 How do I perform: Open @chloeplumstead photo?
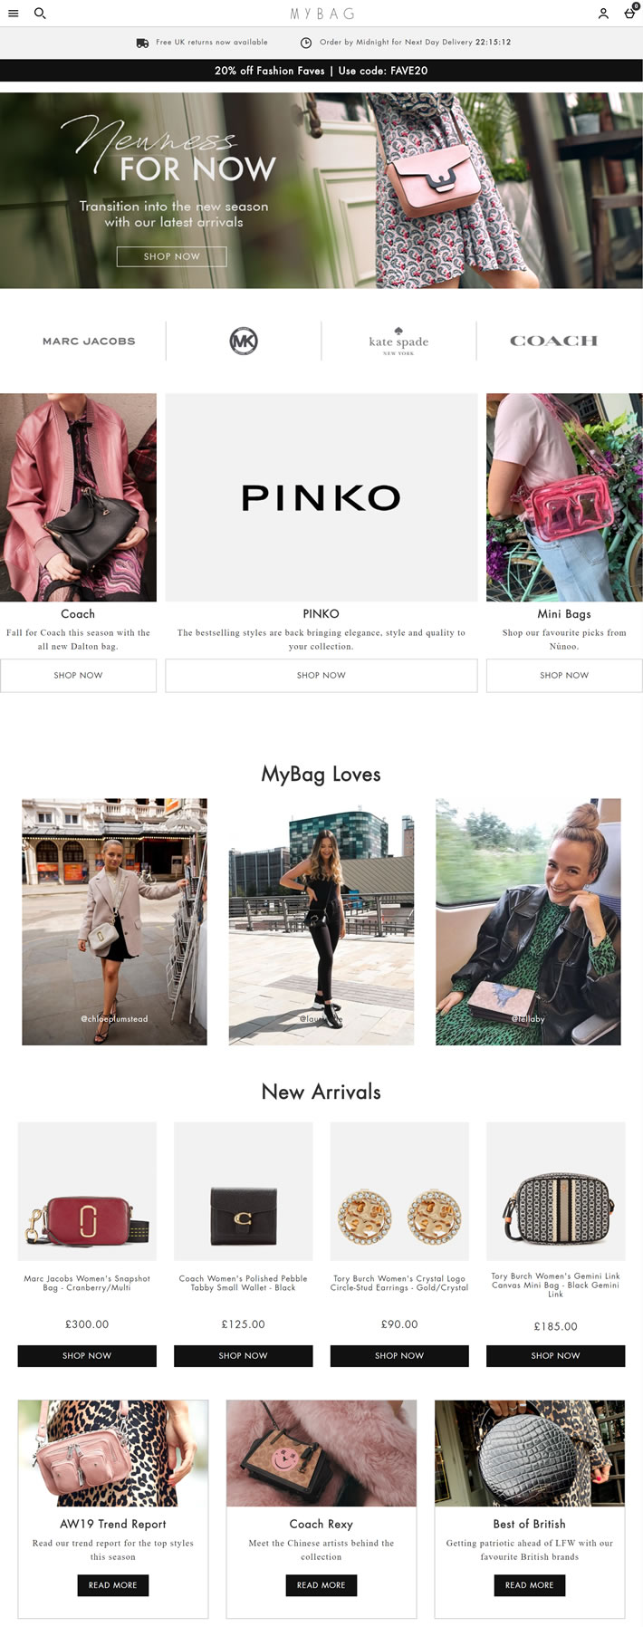pyautogui.click(x=114, y=921)
